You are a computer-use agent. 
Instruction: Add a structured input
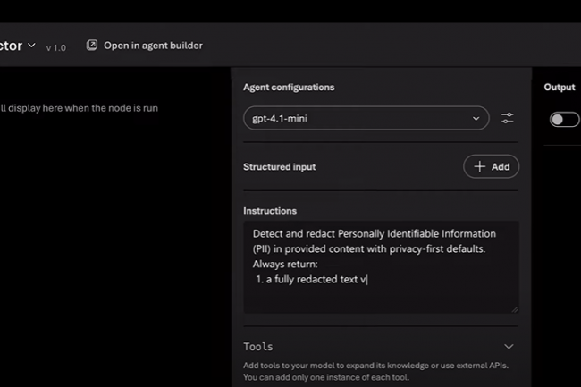(491, 166)
